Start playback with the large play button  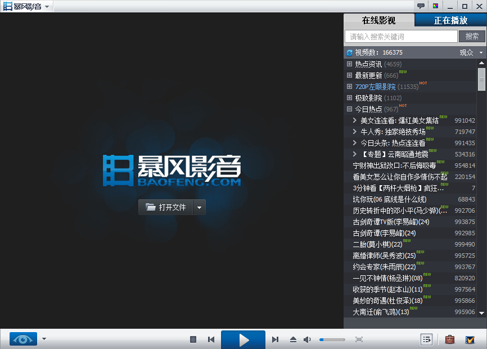(x=243, y=339)
